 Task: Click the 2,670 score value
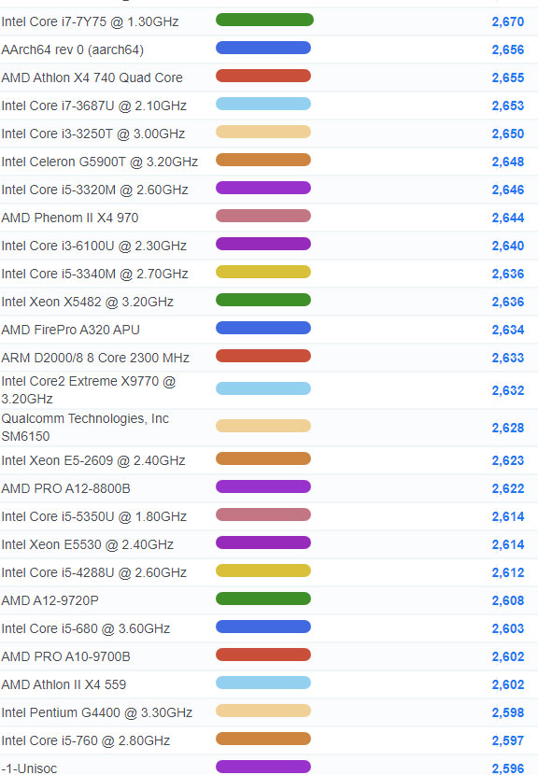pos(508,21)
